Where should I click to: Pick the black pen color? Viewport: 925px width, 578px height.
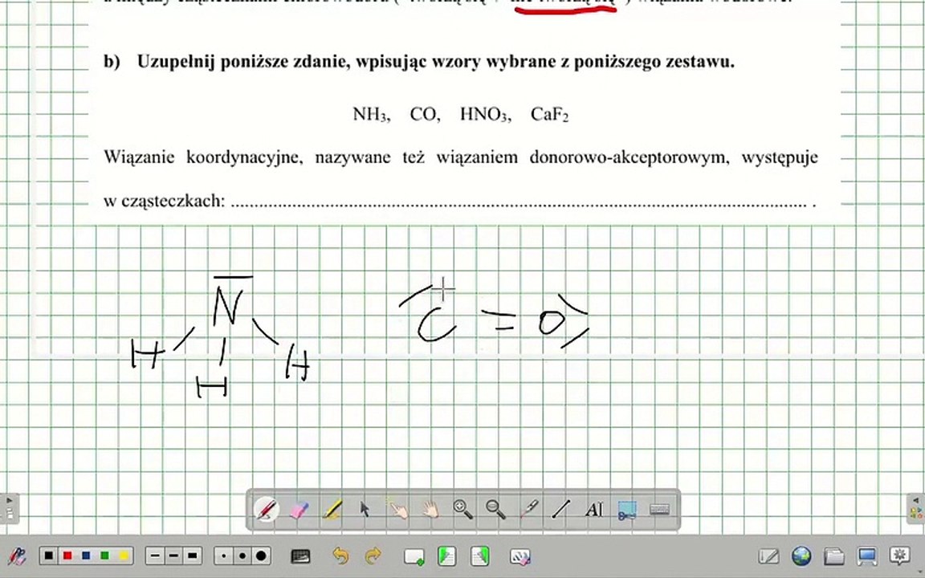click(49, 556)
